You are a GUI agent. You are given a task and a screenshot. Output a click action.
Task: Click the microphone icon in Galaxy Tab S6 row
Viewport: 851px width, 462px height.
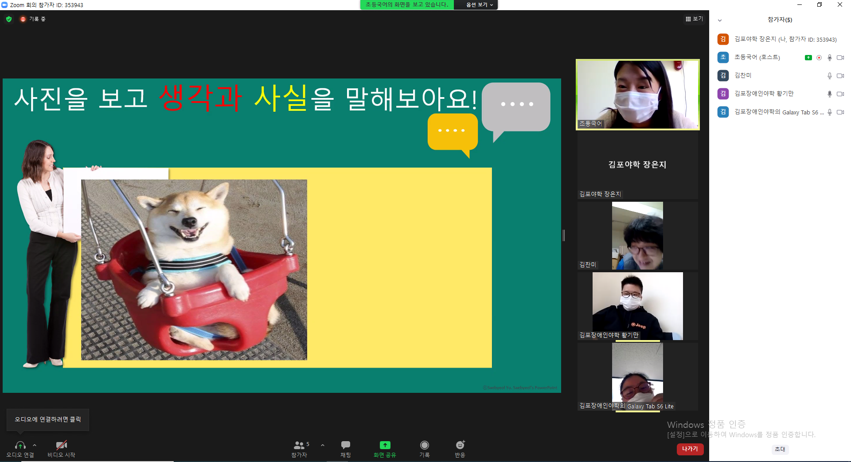(x=830, y=112)
